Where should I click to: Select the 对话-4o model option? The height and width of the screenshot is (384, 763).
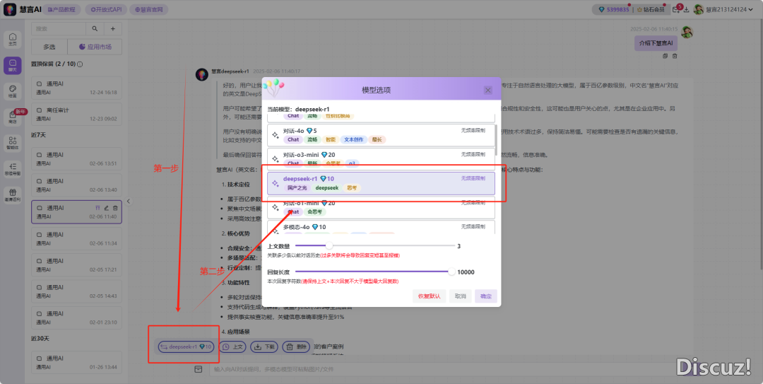[381, 135]
